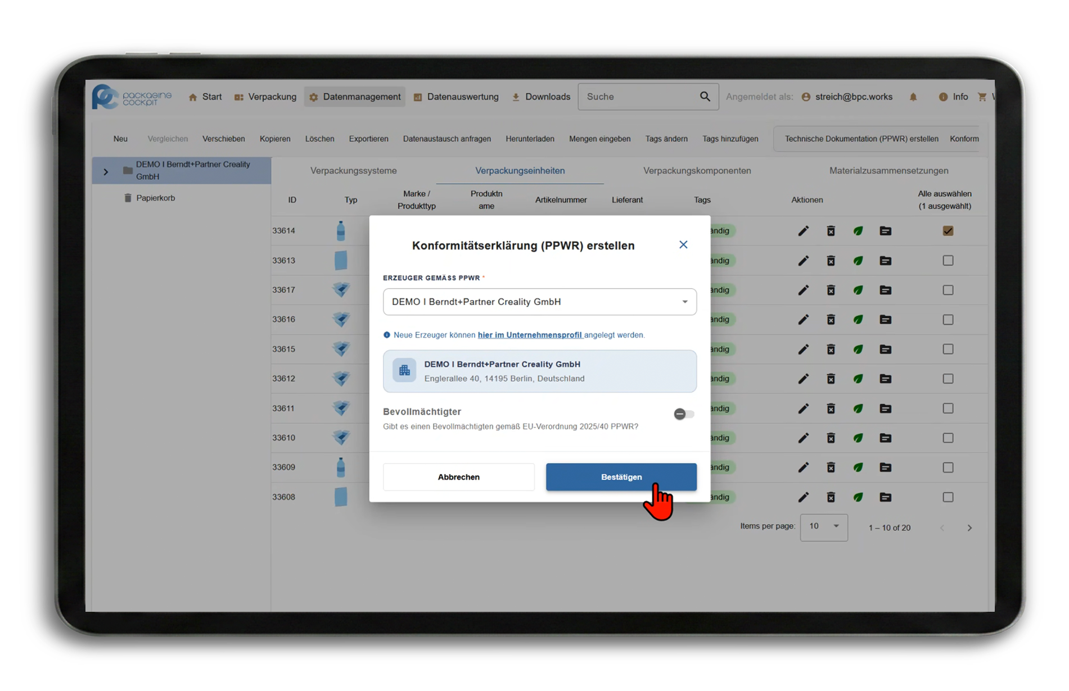Enable the Bevollmächtigter toggle switch
The width and height of the screenshot is (1069, 691).
[x=684, y=414]
